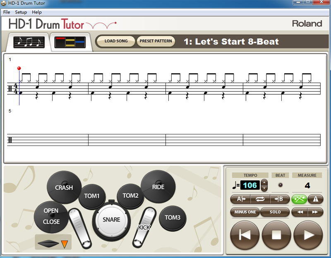This screenshot has height=258, width=331.
Task: Toggle the metronome button
Action: [x=315, y=199]
